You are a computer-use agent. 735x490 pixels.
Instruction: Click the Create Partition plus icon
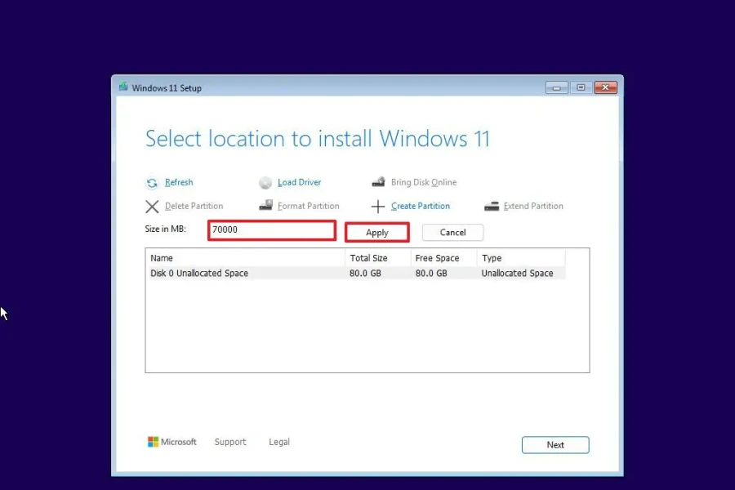378,206
